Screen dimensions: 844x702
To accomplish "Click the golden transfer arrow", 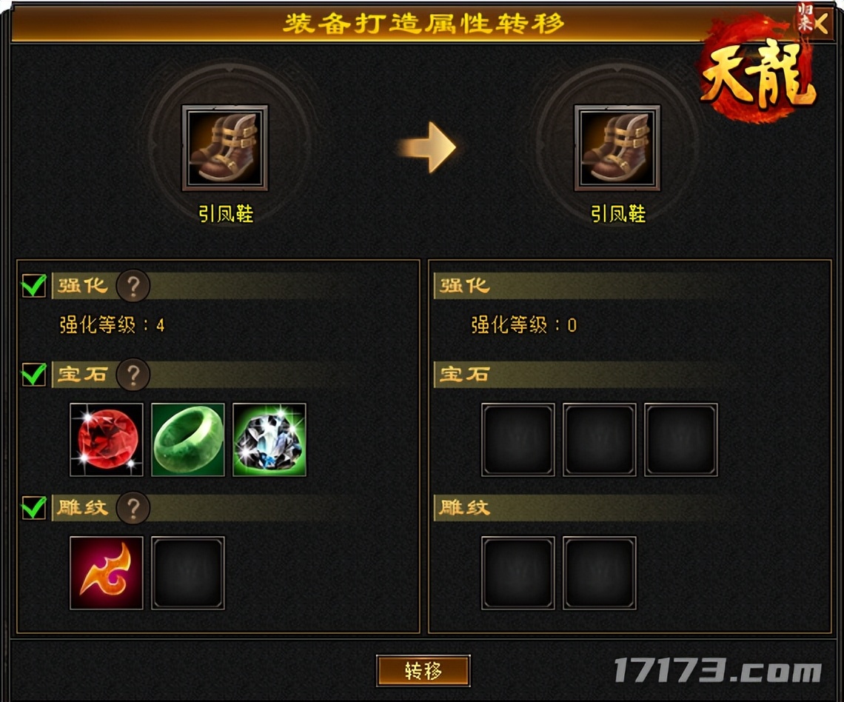I will point(427,147).
